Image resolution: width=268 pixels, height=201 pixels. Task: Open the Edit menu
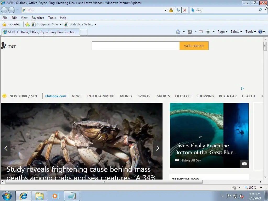point(14,18)
